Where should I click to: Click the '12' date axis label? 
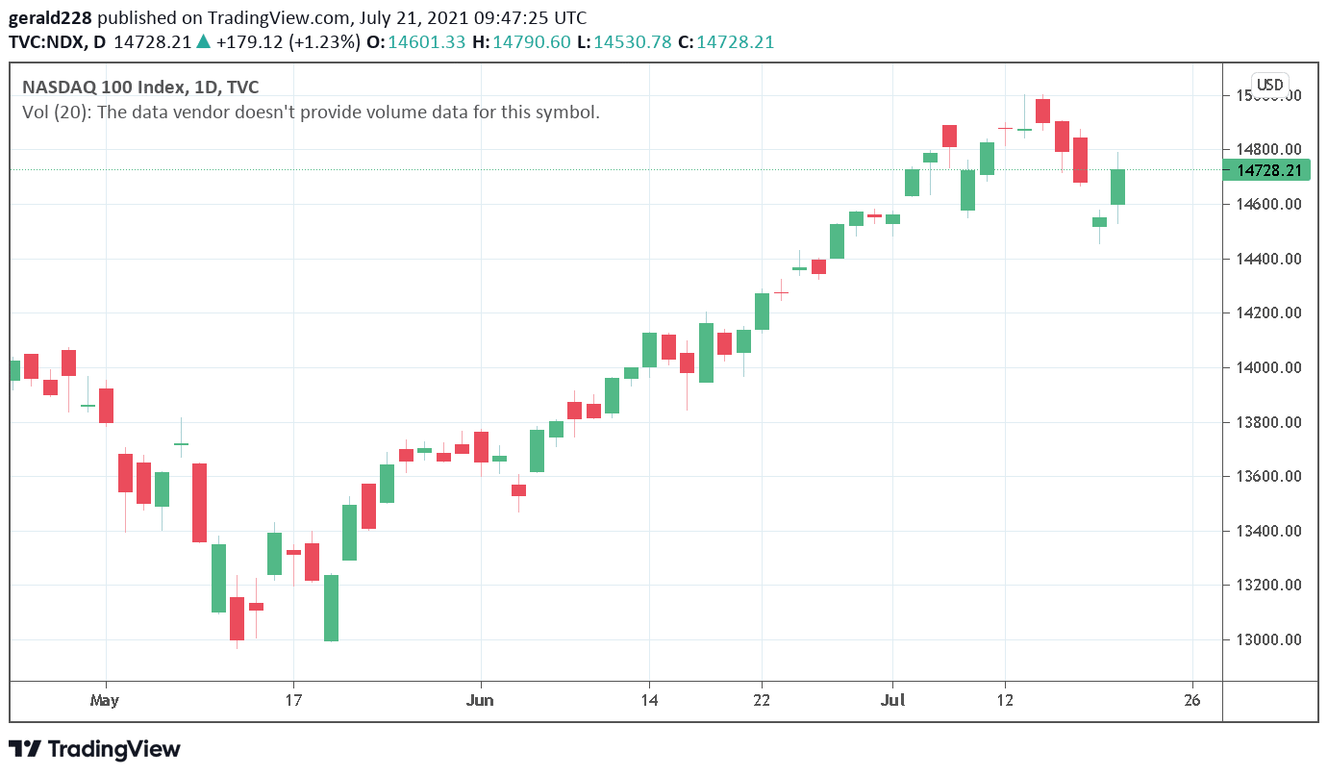(1004, 700)
